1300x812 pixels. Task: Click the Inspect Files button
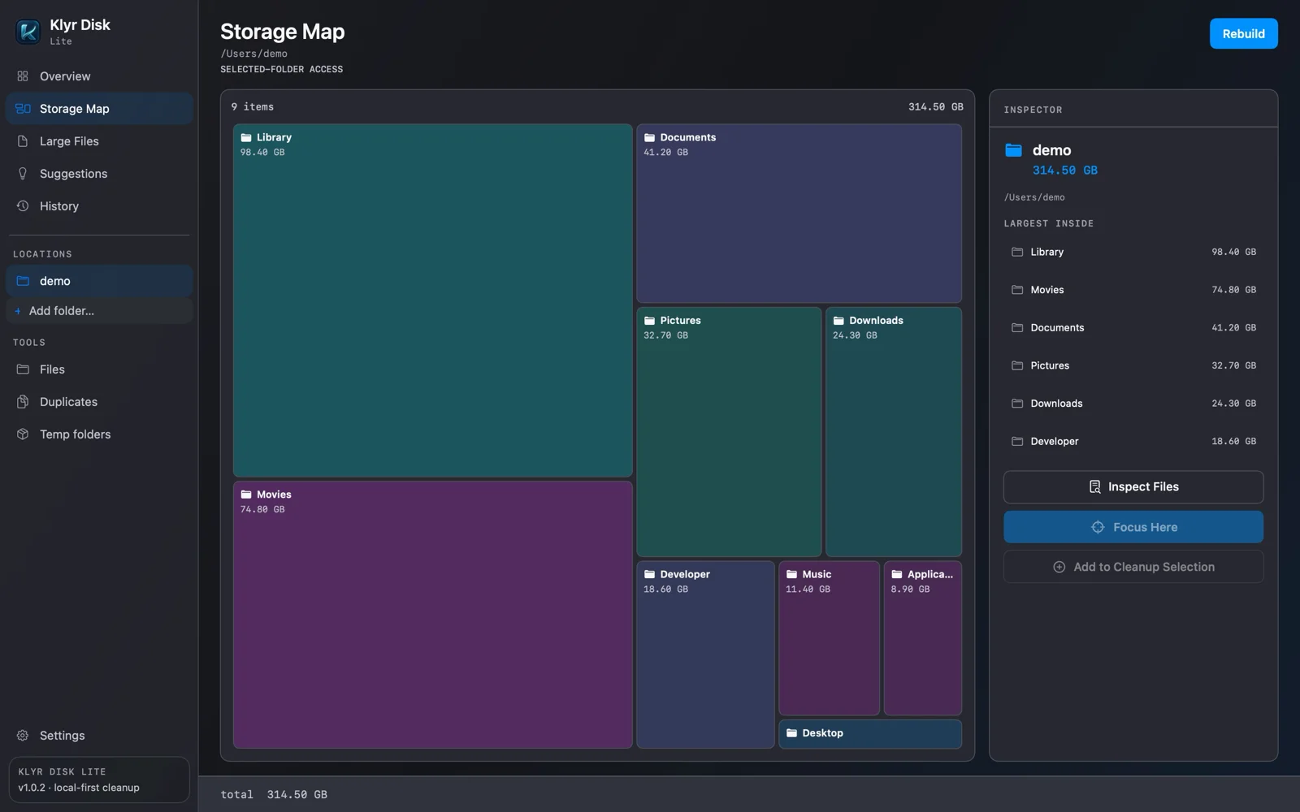[1133, 487]
